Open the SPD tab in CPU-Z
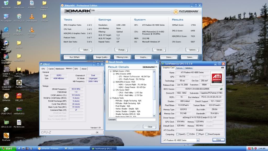The width and height of the screenshot is (268, 151). (x=76, y=69)
